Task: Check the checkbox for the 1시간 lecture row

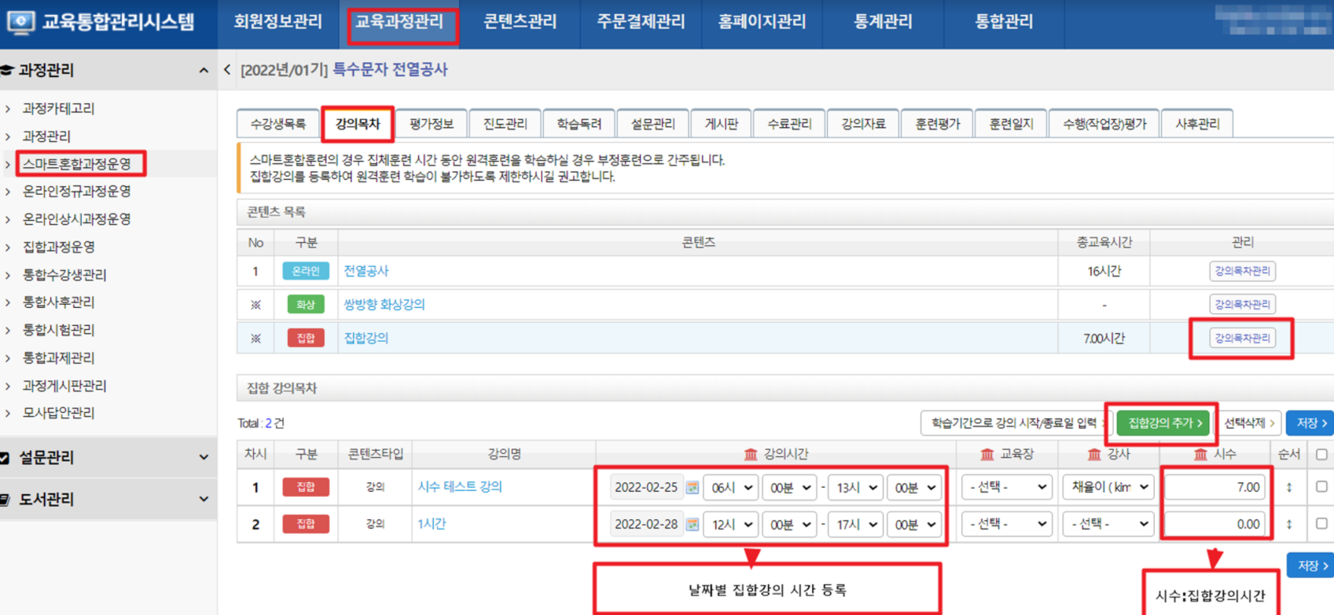Action: tap(1321, 523)
